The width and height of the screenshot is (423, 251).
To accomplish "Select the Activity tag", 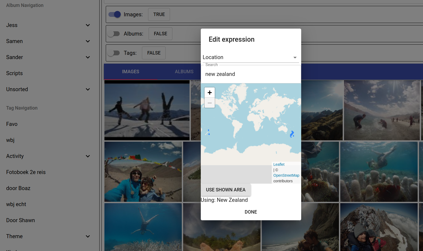I will coord(15,156).
